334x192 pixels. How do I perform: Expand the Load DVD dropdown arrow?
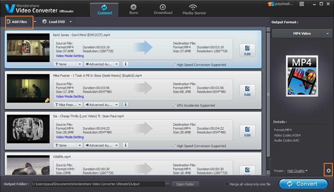[71, 22]
